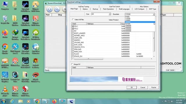This screenshot has height=104, width=186.
Task: Click the file list horizontal scrollbar
Action: click(88, 59)
